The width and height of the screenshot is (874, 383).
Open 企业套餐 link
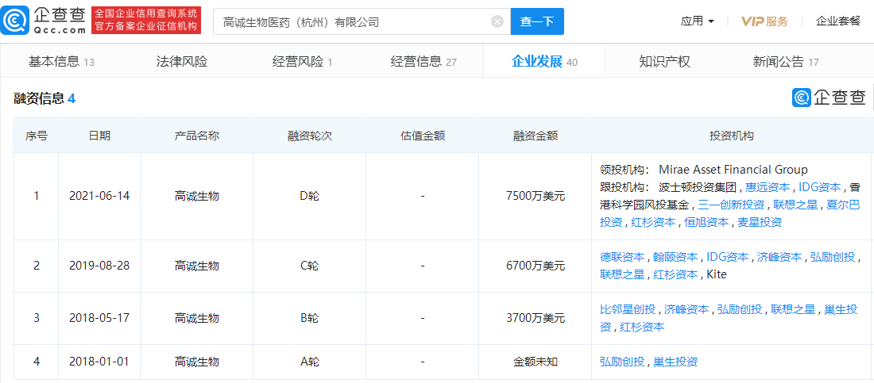[x=837, y=21]
